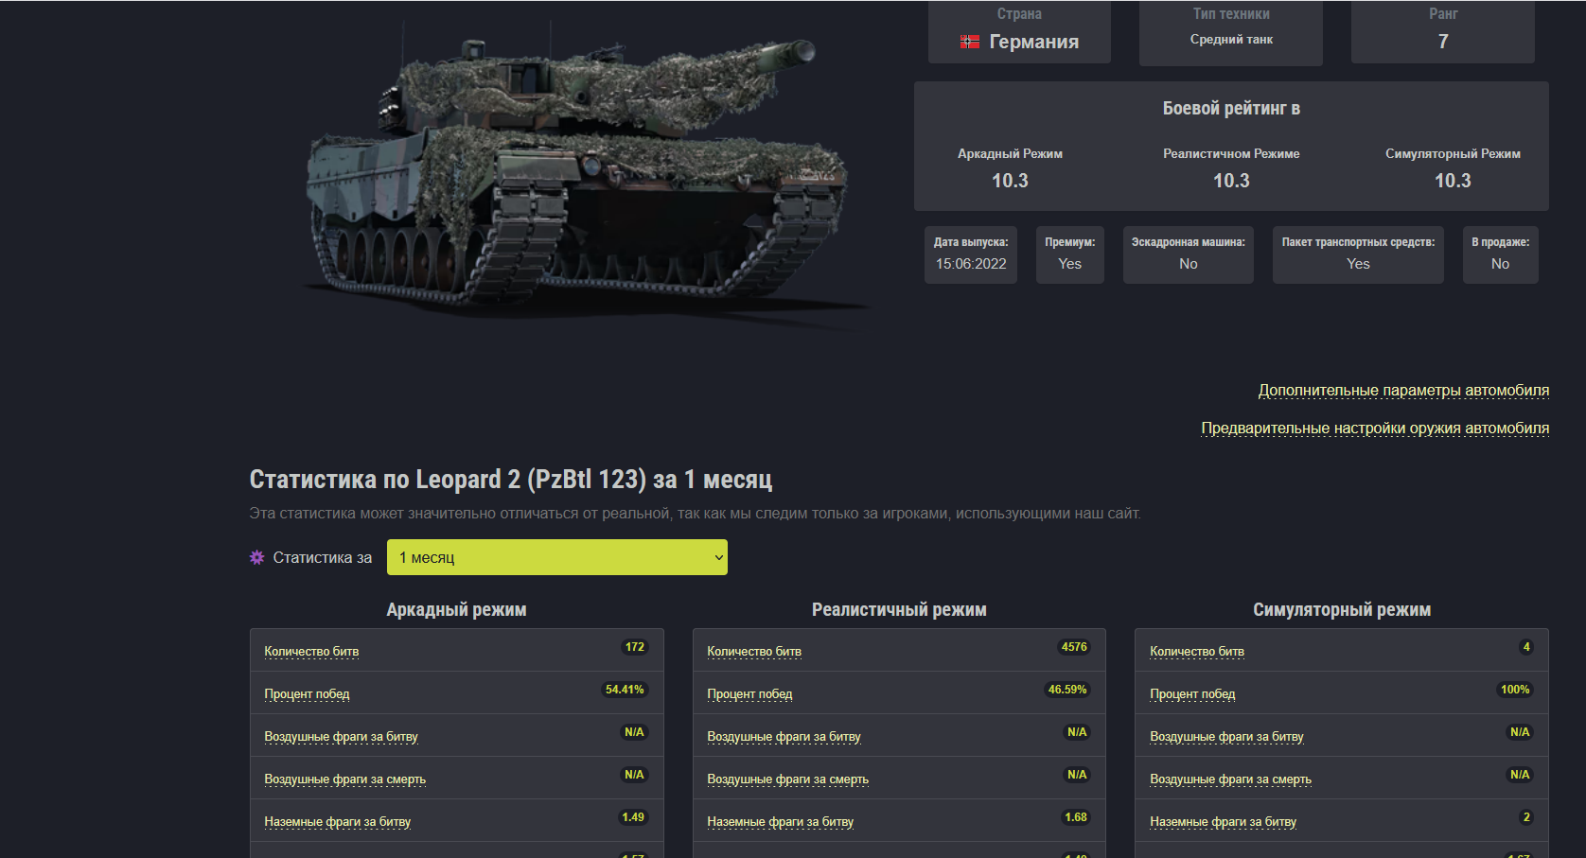Click the Реалистичном Режиме battle rating 10.3
This screenshot has height=858, width=1586.
pos(1231,181)
